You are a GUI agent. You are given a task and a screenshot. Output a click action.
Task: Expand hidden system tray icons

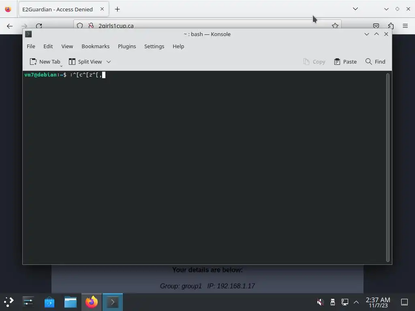tap(356, 302)
